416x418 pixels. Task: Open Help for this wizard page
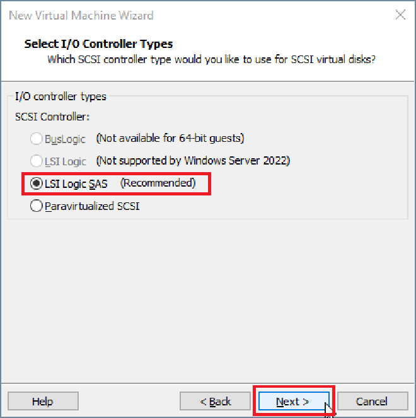pos(43,401)
